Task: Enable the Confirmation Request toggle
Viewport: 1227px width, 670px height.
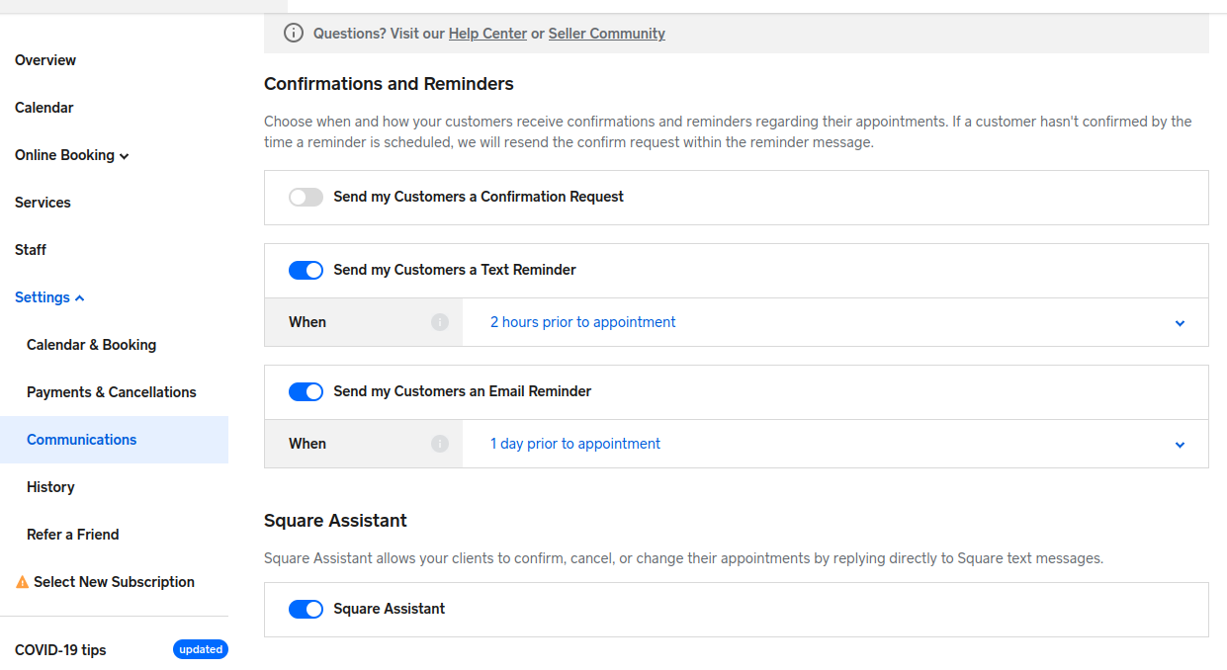Action: click(x=306, y=197)
